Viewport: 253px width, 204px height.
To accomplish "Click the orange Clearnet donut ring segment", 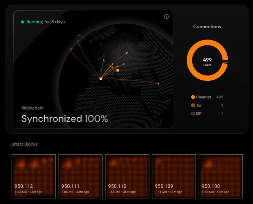I will (190, 60).
